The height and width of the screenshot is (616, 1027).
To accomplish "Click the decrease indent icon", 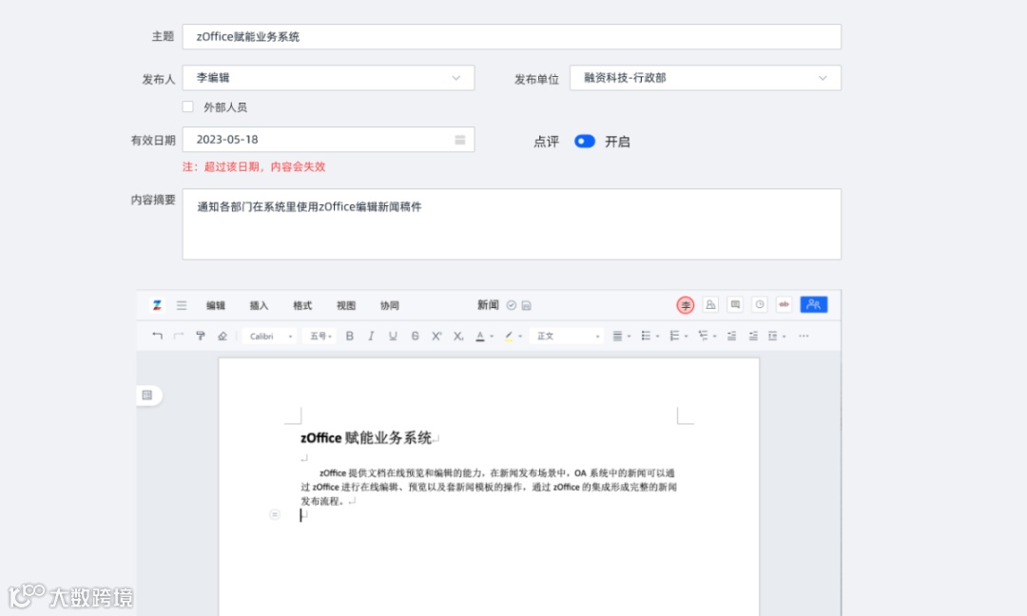I will pos(731,336).
